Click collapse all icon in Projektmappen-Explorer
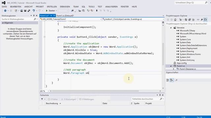The width and height of the screenshot is (211, 118). pos(190,20)
